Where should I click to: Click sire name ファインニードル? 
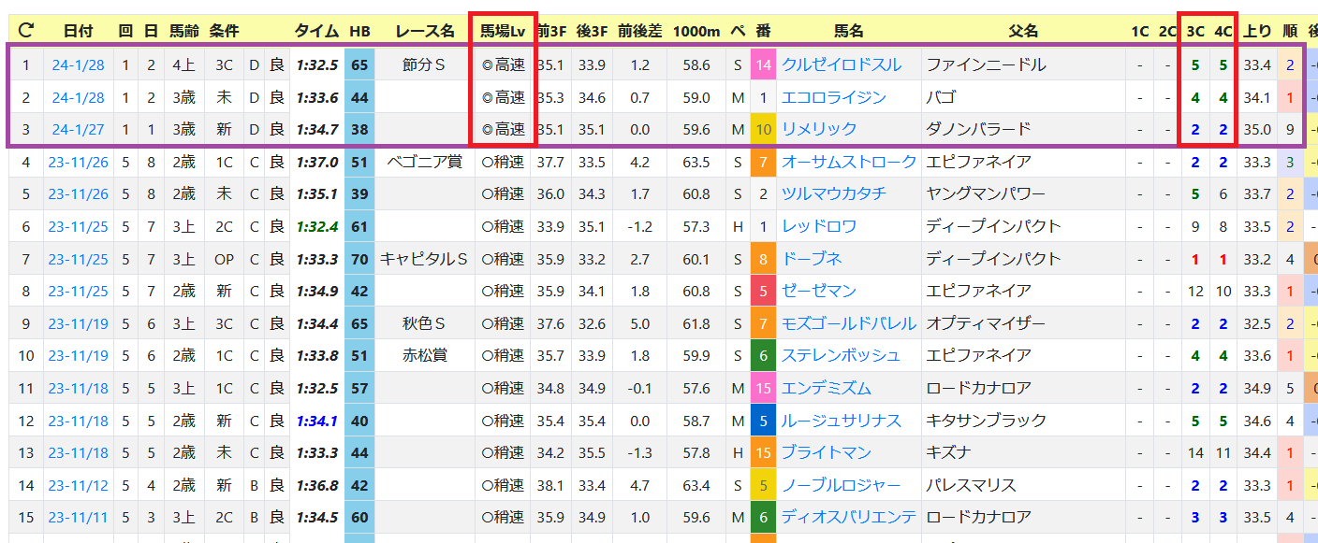pos(986,64)
